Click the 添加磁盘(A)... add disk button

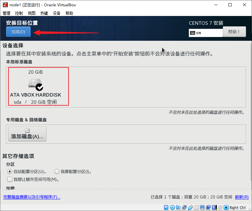click(27, 134)
